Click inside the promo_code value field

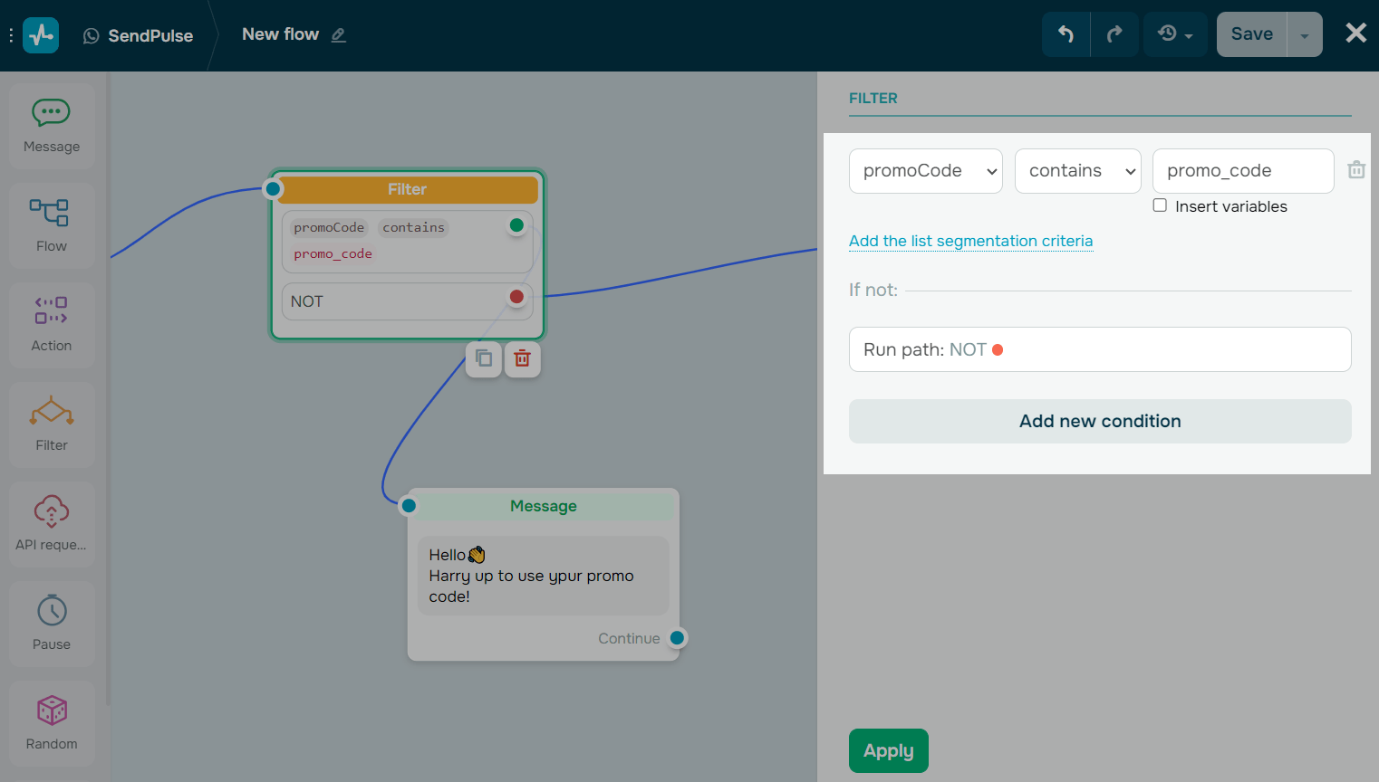[x=1242, y=170]
